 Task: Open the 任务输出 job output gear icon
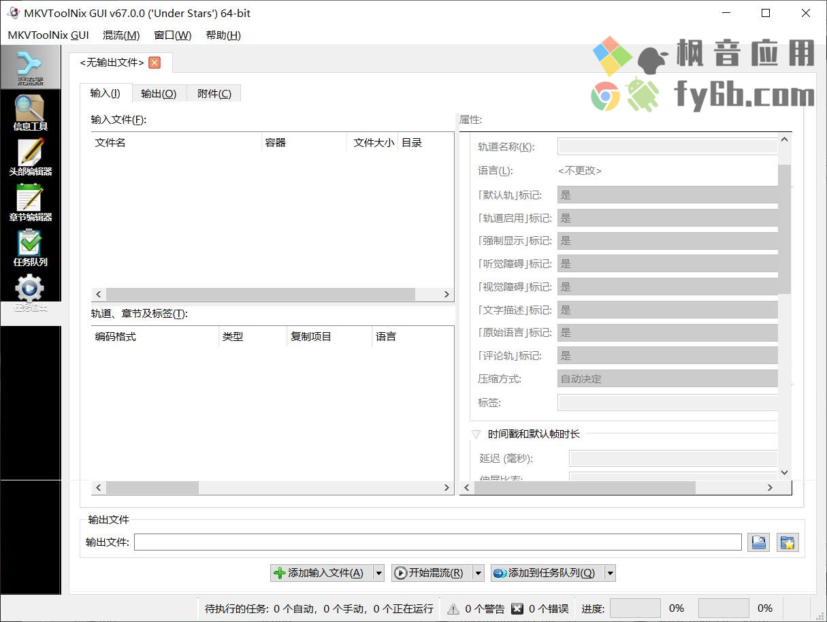[x=30, y=289]
